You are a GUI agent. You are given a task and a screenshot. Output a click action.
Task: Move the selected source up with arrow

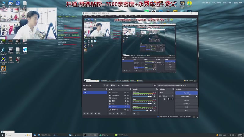[121, 114]
